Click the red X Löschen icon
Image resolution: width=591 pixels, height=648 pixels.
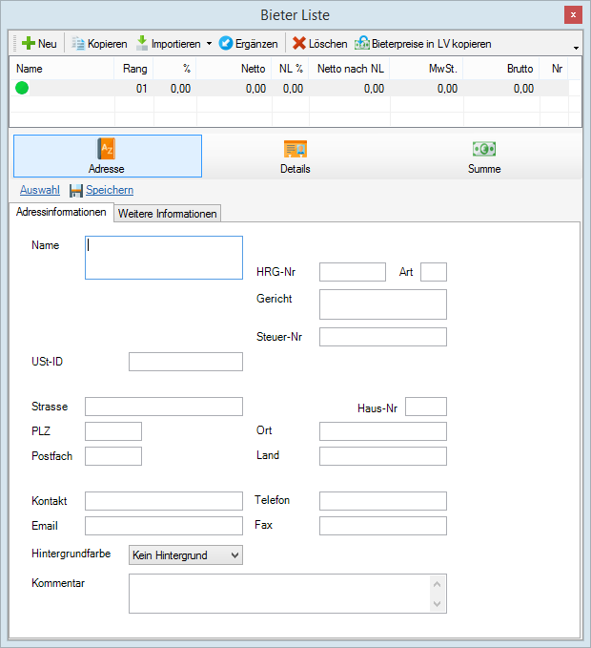(x=299, y=43)
